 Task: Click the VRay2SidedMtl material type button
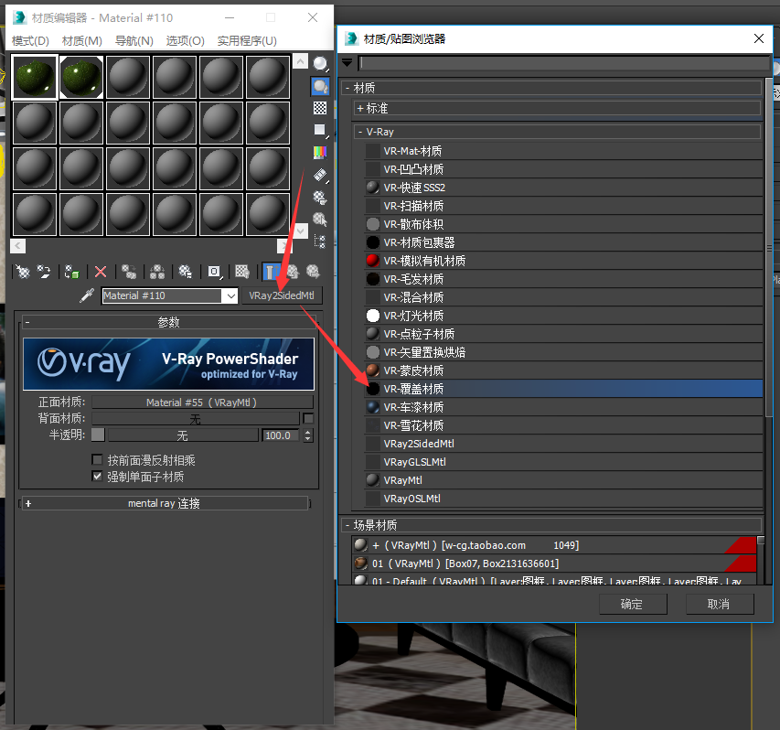282,295
